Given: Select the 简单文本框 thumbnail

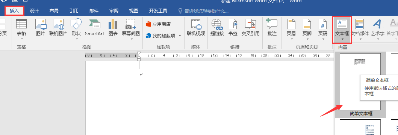Looking at the screenshot, I should point(360,82).
